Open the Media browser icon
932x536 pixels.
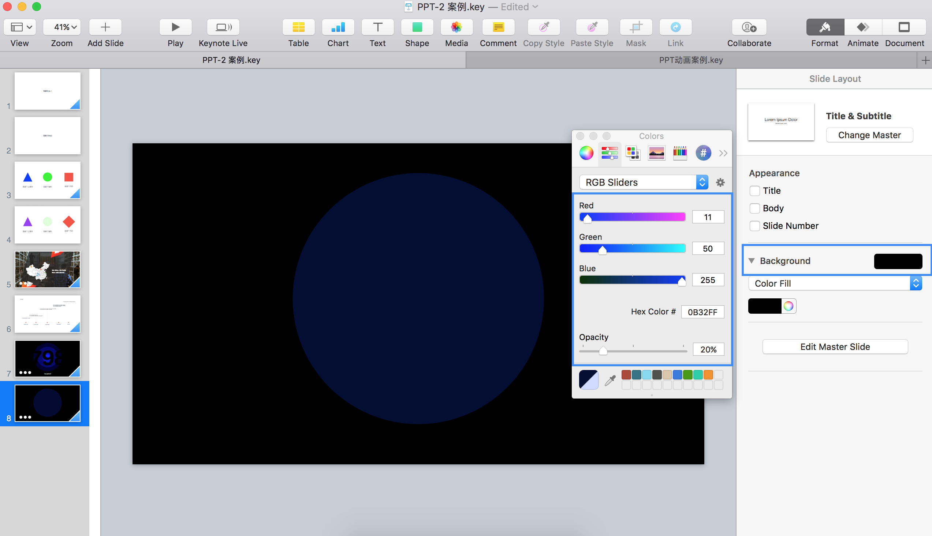[x=456, y=27]
